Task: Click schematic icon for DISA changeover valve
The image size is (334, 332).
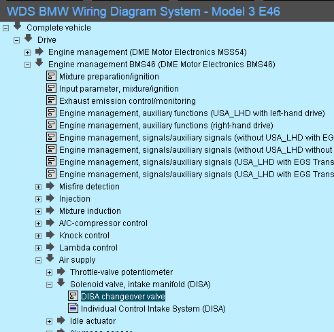Action: coord(73,296)
